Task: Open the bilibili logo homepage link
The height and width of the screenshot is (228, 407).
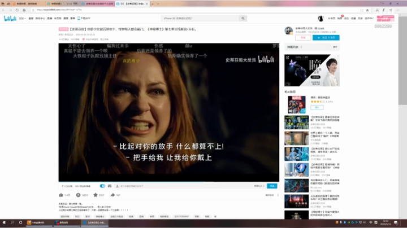Action: coord(10,19)
